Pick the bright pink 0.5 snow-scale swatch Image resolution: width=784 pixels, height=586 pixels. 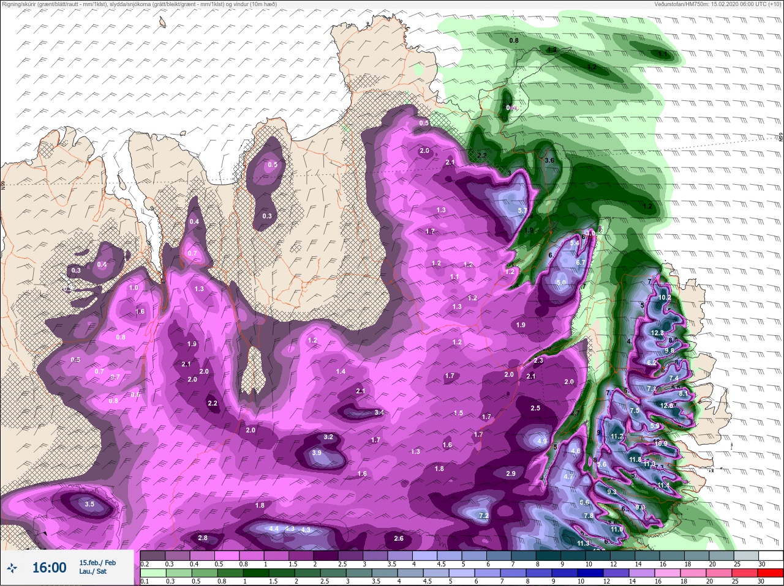point(228,555)
